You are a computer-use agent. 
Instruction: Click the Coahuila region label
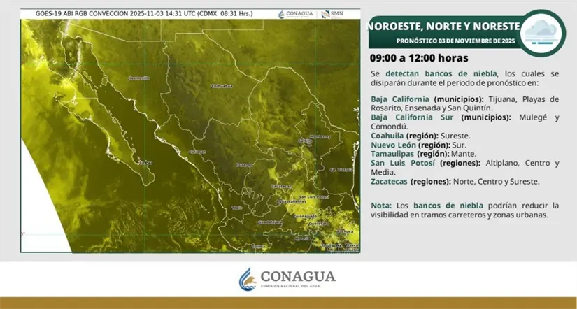pyautogui.click(x=404, y=136)
